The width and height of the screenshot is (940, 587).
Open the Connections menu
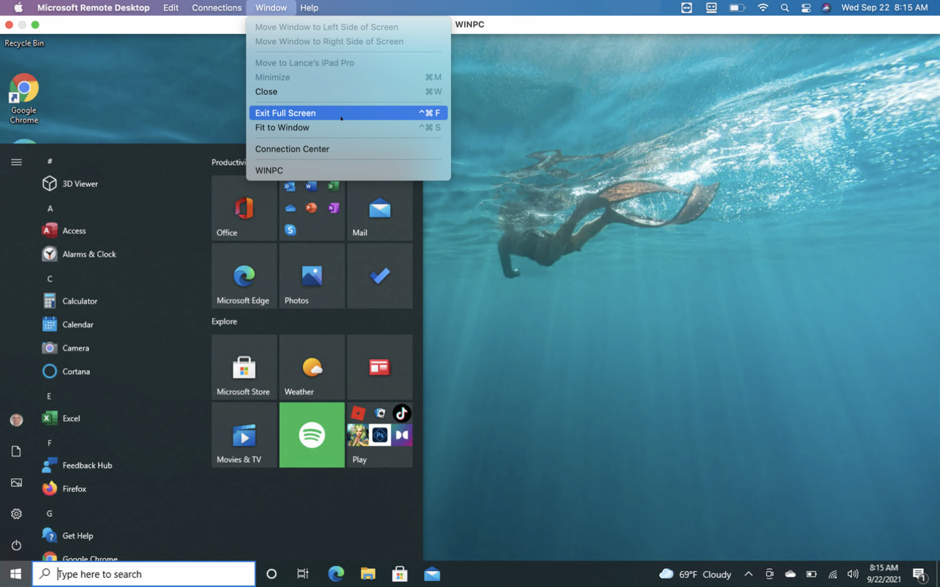tap(217, 8)
